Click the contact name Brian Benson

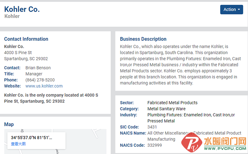[x=38, y=68]
